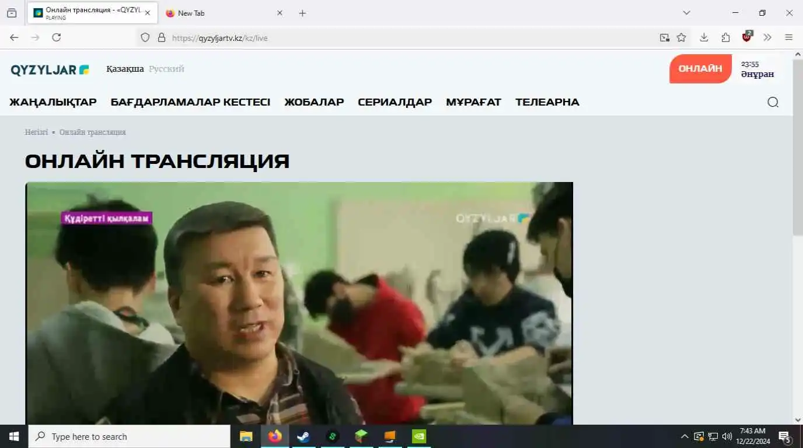Open picture-in-picture icon in address bar

[x=665, y=37]
